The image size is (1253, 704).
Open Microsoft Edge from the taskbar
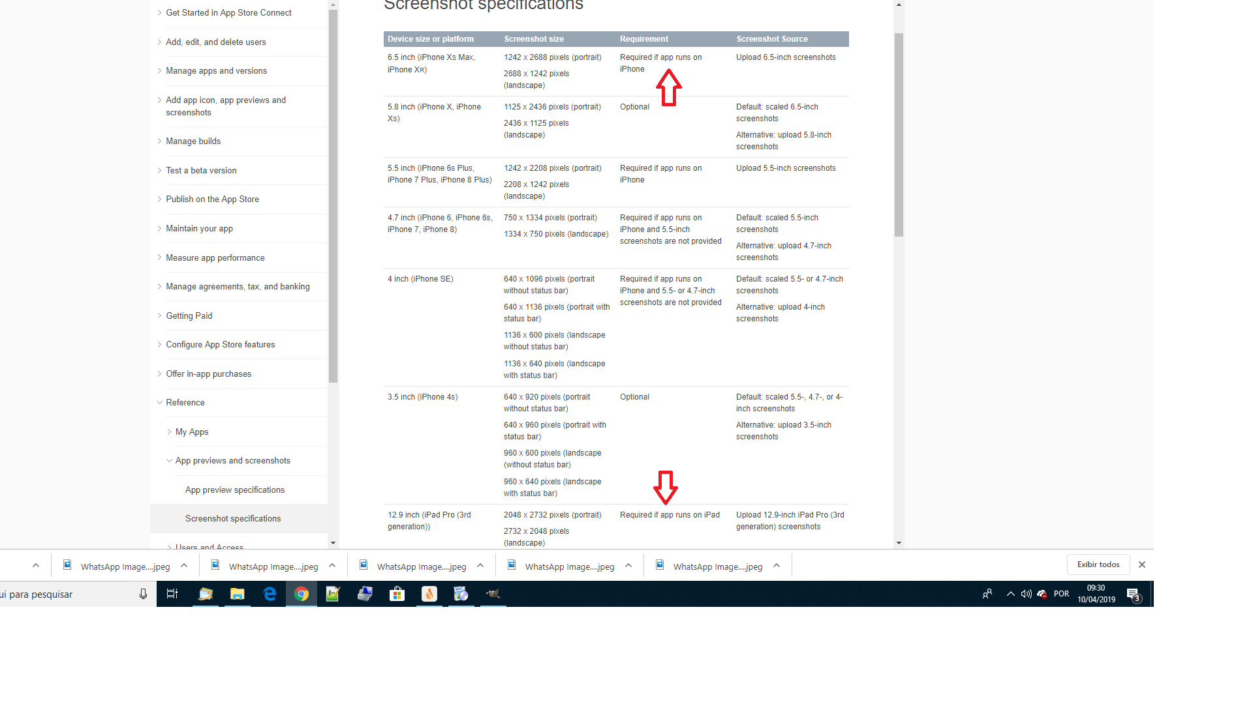[270, 594]
